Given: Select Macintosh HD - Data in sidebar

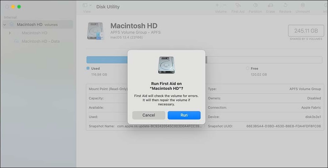Looking at the screenshot, I should 40,41.
